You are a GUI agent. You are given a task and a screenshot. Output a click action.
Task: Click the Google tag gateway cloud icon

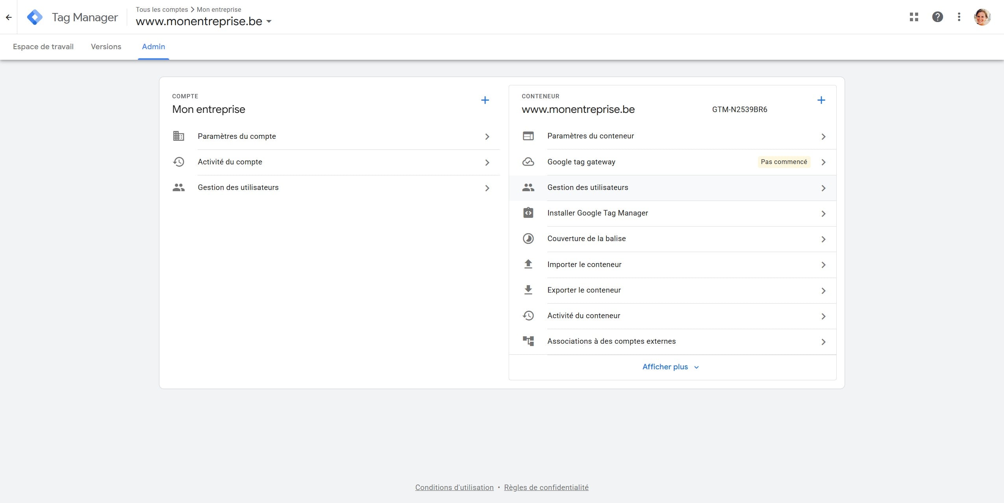pos(528,162)
